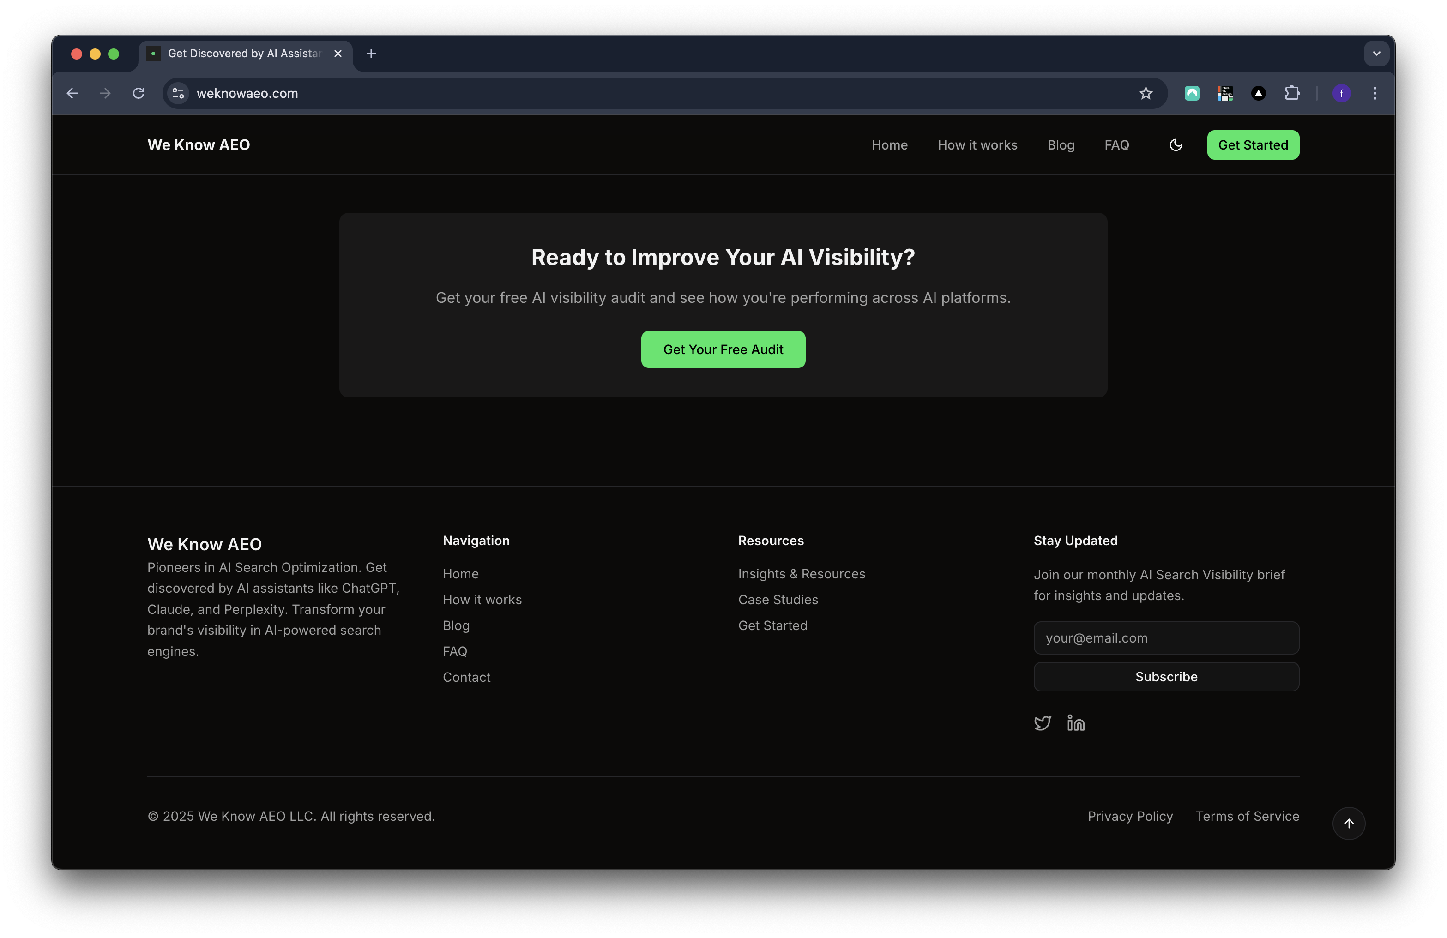Toggle the dark mode moon icon
The width and height of the screenshot is (1447, 938).
click(1175, 144)
